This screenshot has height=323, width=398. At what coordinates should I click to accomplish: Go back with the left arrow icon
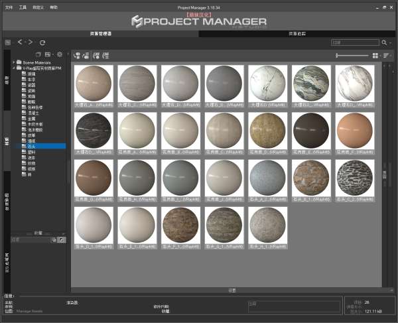(x=20, y=42)
